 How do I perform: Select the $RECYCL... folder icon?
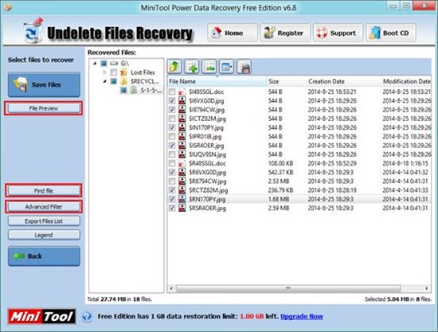click(x=123, y=81)
